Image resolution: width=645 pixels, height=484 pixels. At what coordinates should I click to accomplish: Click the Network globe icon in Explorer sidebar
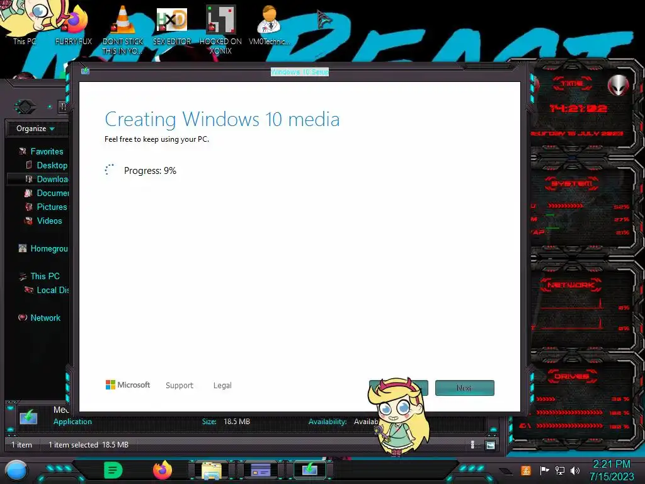23,318
